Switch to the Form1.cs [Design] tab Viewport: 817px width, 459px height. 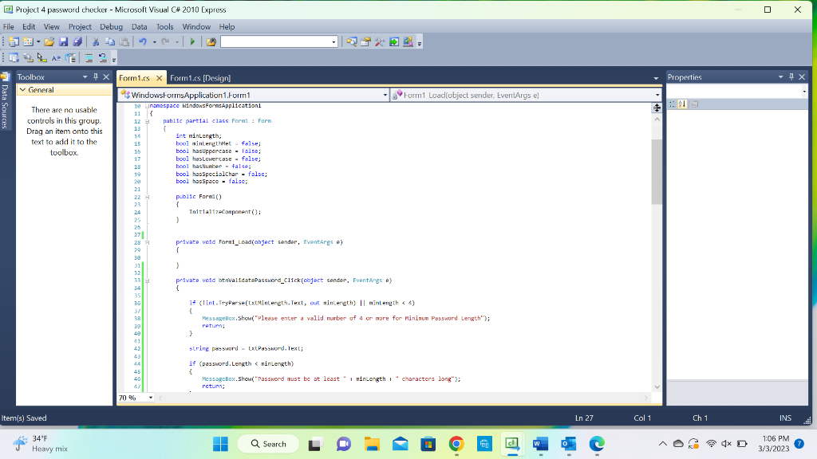click(199, 77)
